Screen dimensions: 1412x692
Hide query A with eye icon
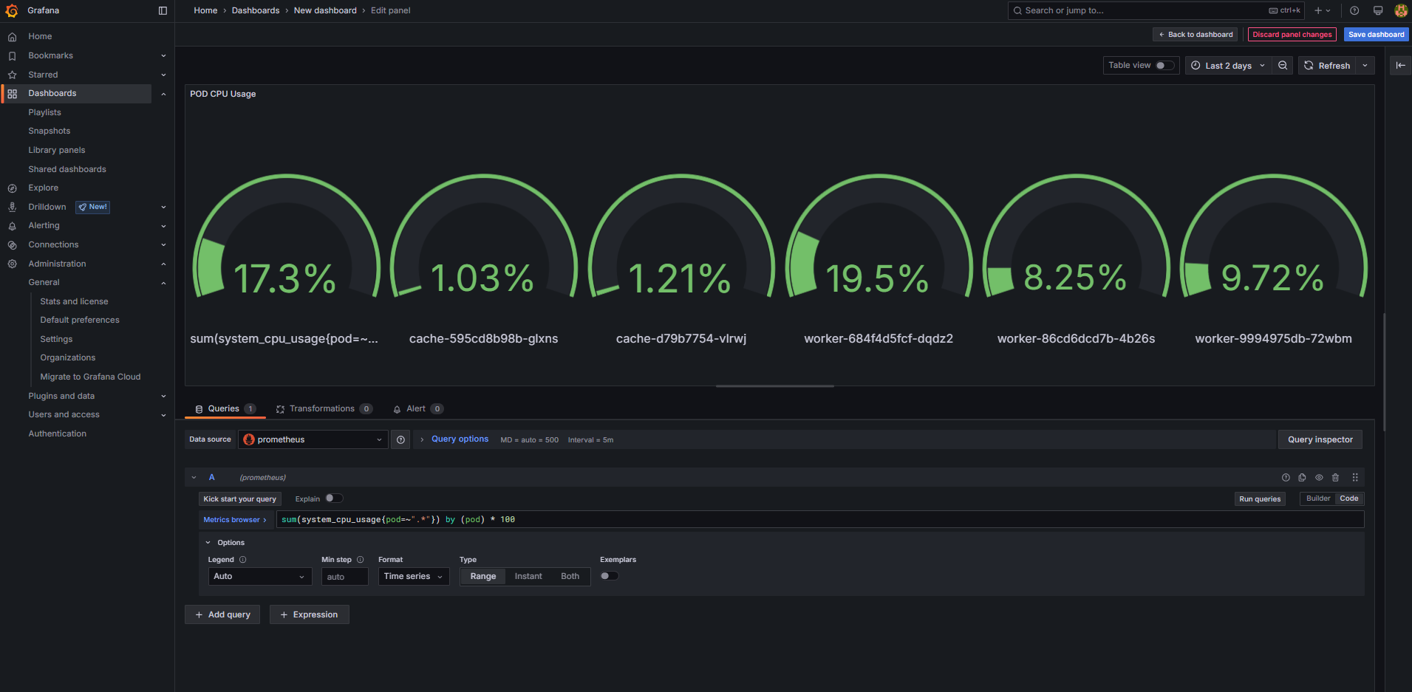click(1319, 478)
